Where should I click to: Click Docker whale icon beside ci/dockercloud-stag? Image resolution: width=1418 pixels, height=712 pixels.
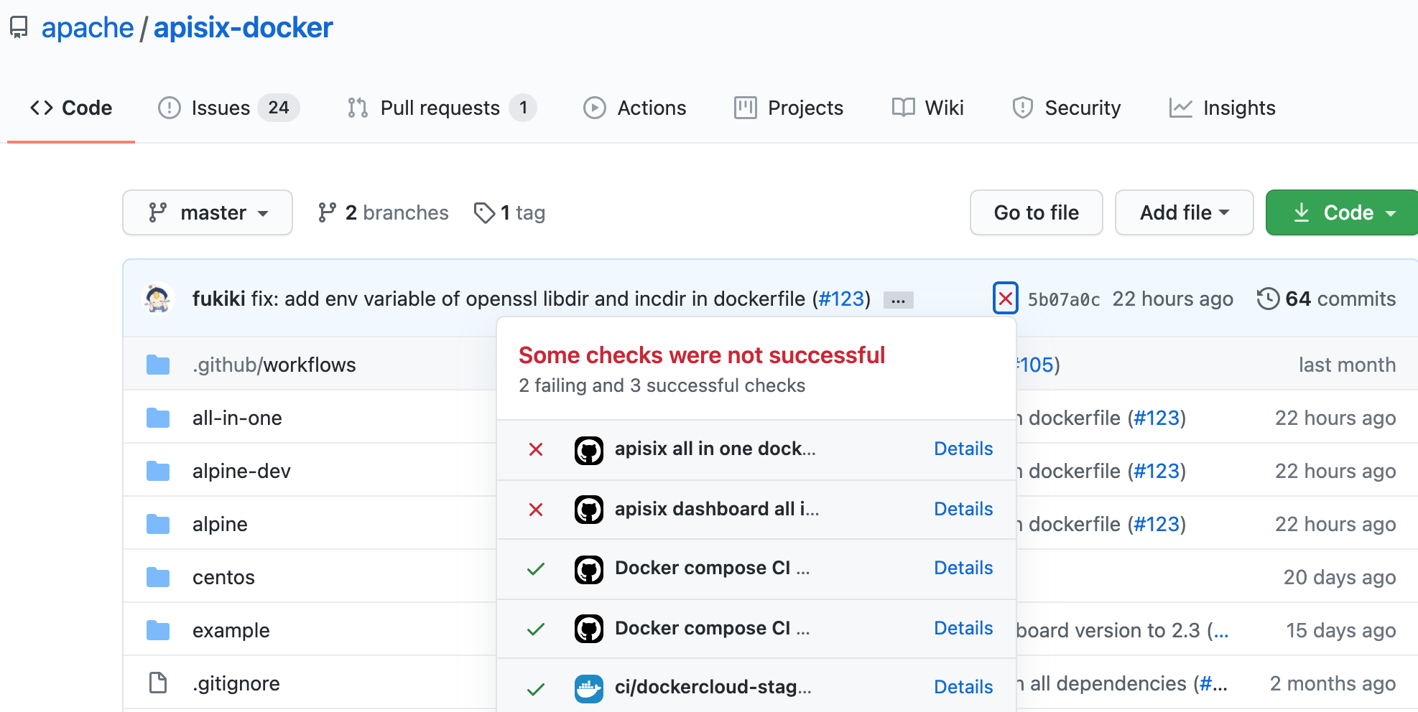(589, 689)
